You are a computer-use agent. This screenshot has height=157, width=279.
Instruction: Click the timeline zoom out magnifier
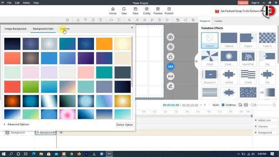coord(252,105)
